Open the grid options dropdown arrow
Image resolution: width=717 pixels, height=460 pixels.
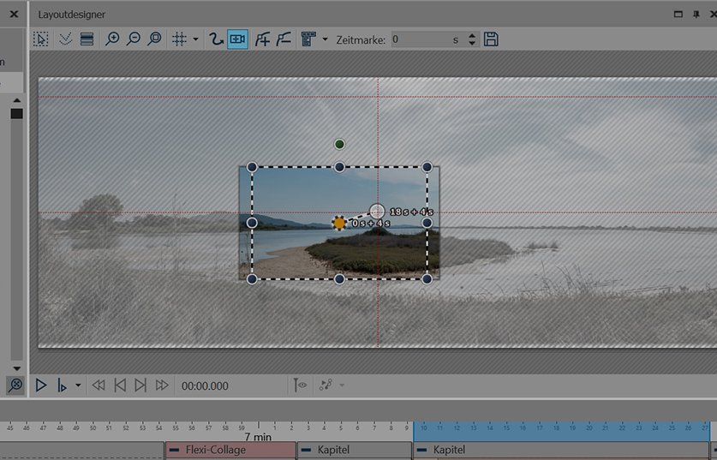coord(195,39)
